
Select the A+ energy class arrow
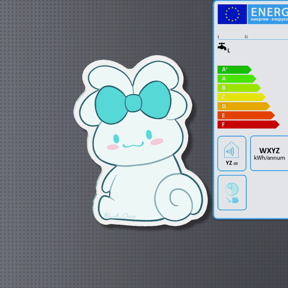tap(234, 70)
